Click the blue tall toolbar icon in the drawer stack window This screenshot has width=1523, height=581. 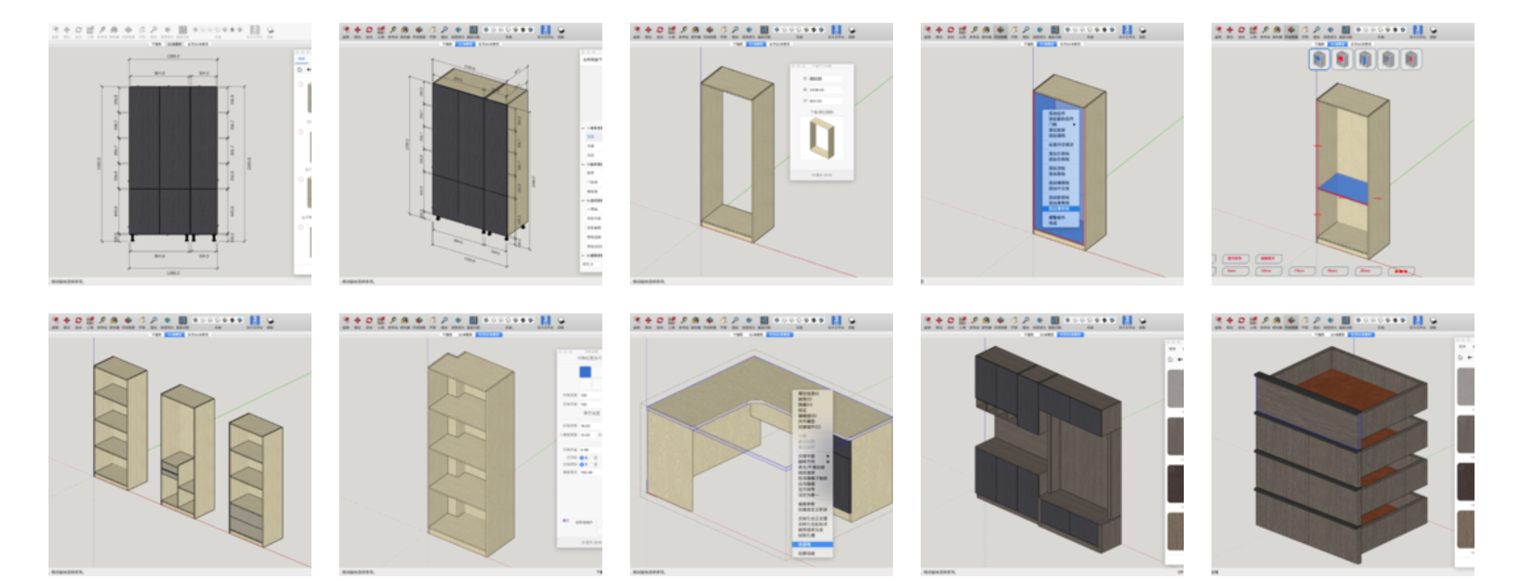pos(1418,321)
